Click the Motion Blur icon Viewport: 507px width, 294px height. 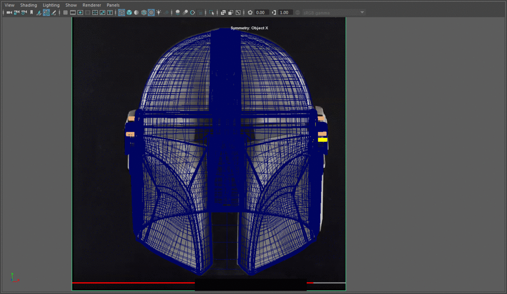(x=185, y=13)
